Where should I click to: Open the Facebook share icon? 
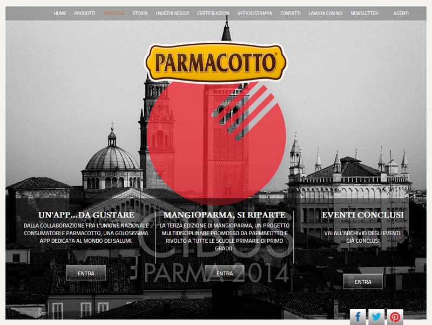click(357, 317)
